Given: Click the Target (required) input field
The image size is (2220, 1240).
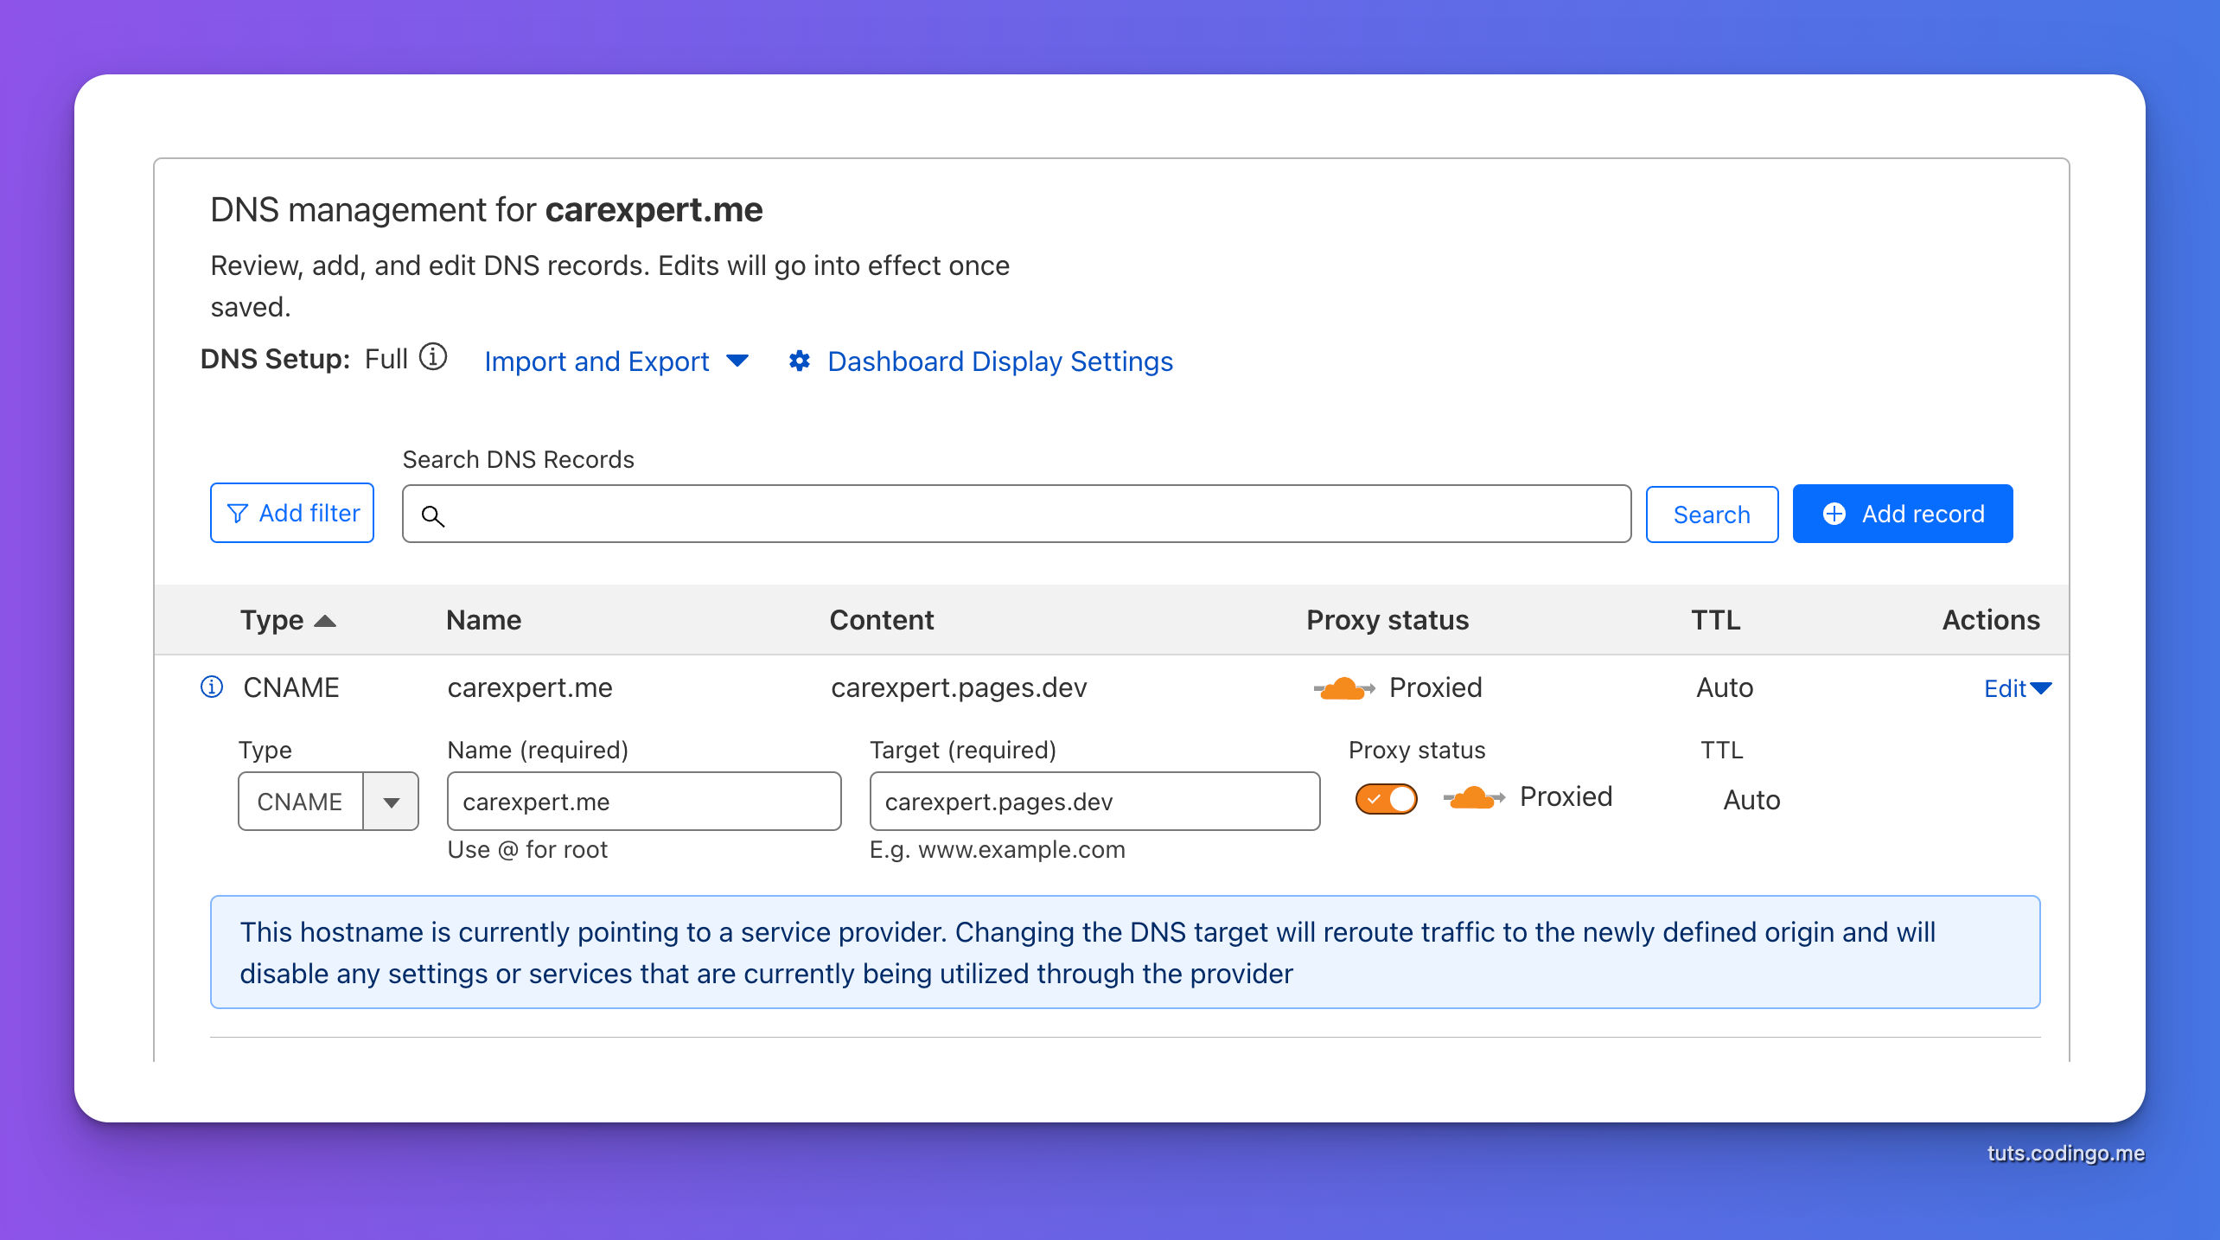Looking at the screenshot, I should click(x=1094, y=801).
